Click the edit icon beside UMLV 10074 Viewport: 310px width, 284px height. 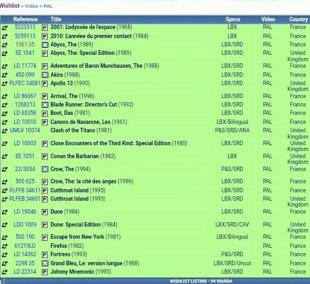click(x=5, y=131)
